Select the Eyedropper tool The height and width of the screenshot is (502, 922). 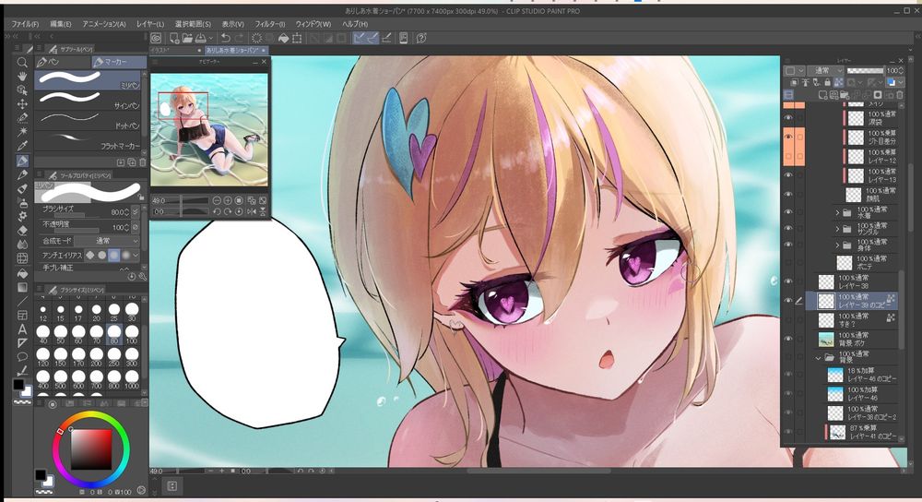22,146
